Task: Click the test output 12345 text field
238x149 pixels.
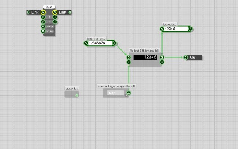Action: (x=175, y=29)
